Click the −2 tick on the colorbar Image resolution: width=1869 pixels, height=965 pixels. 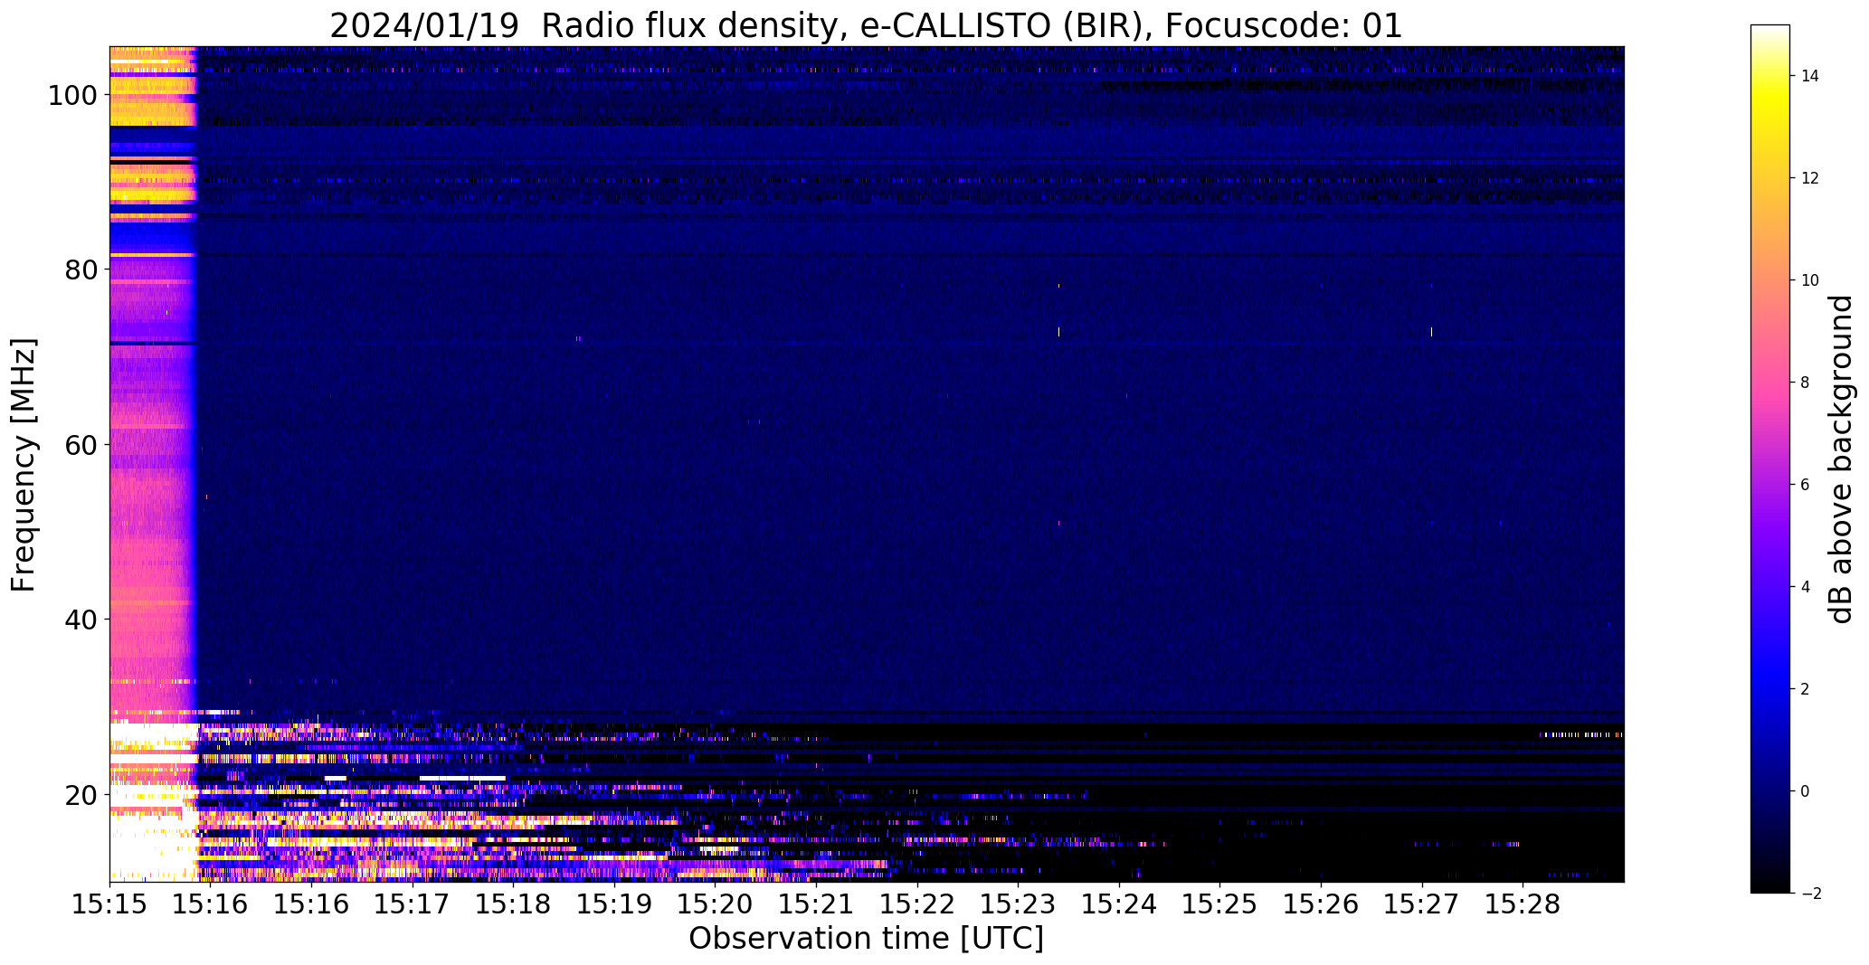1811,894
